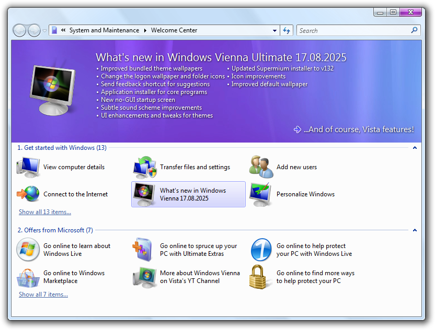Image resolution: width=435 pixels, height=330 pixels.
Task: Open Windows Marketplace basket icon
Action: [28, 277]
